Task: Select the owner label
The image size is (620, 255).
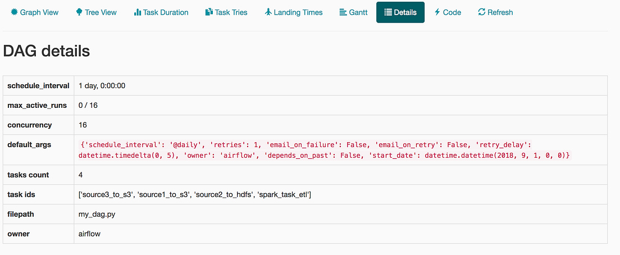Action: (x=18, y=234)
